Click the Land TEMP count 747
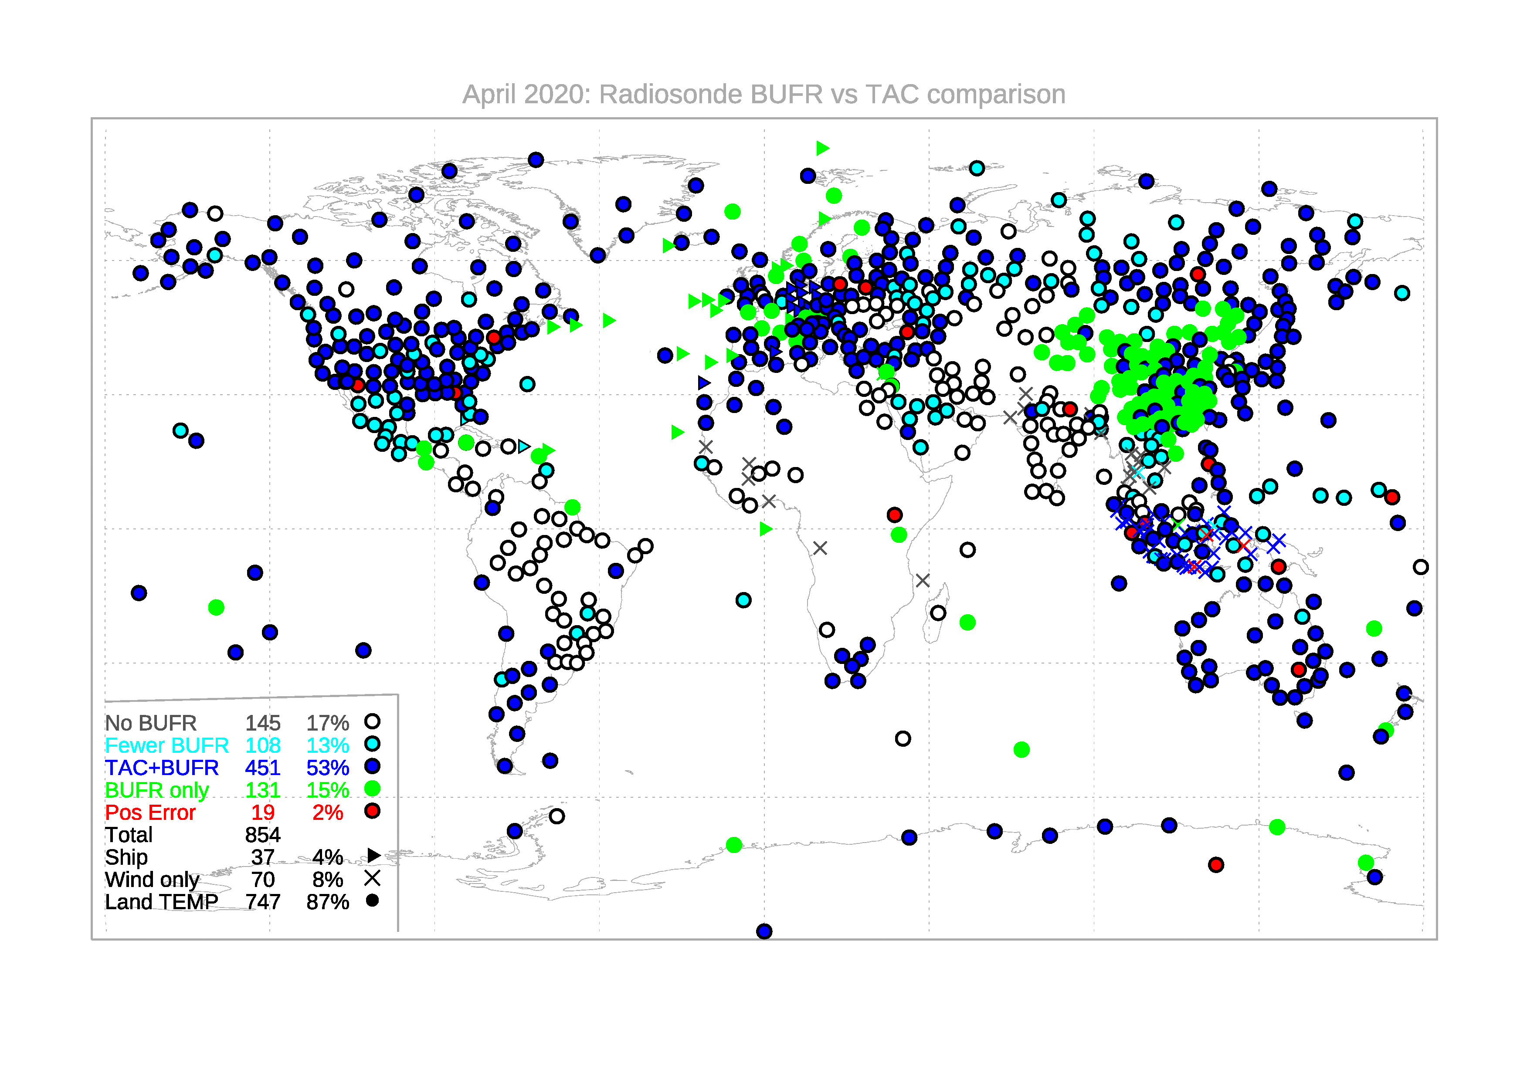Viewport: 1527px width, 1080px height. 263,902
